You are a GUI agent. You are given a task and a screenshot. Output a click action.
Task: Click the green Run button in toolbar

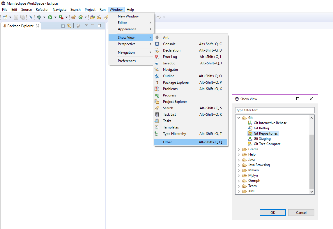pyautogui.click(x=50, y=17)
